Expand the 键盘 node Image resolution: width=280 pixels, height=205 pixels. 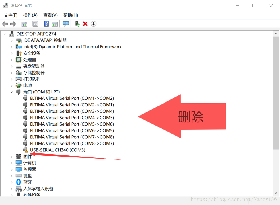coord(12,176)
